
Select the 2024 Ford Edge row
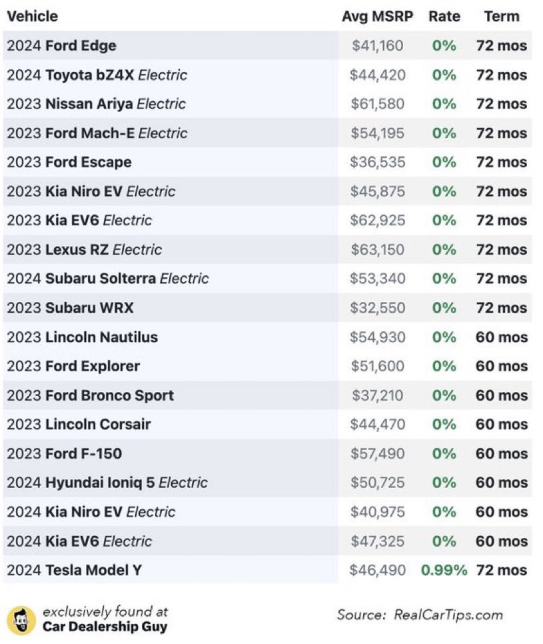tap(267, 45)
